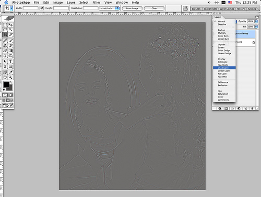Select the Move tool
The width and height of the screenshot is (261, 197).
coord(10,24)
